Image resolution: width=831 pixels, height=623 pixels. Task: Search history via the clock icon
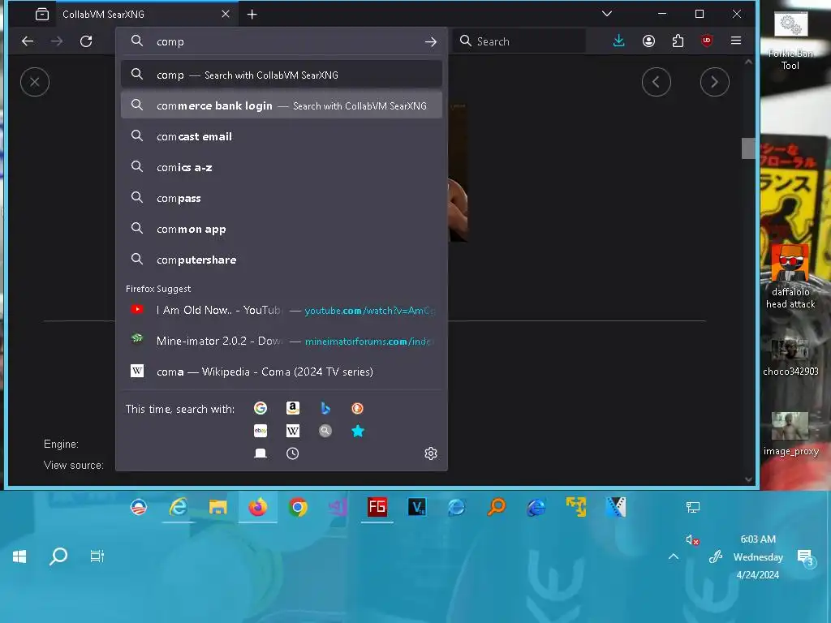(292, 453)
